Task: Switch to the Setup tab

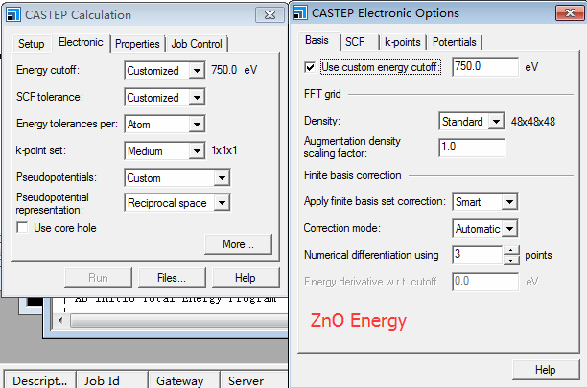Action: coord(32,44)
